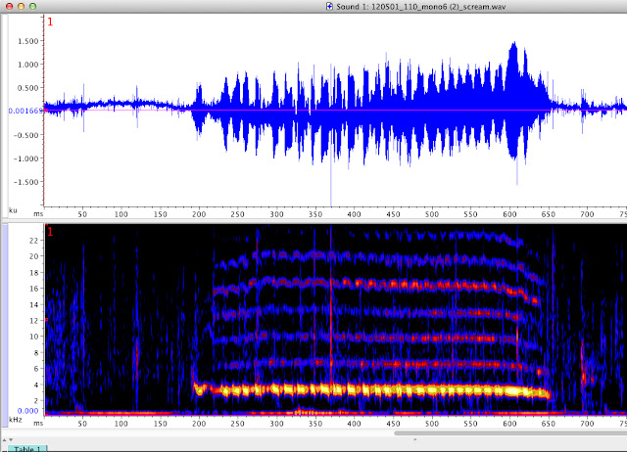Viewport: 627px width, 452px height.
Task: Click the 22 kHz label on frequency axis
Action: [x=33, y=241]
